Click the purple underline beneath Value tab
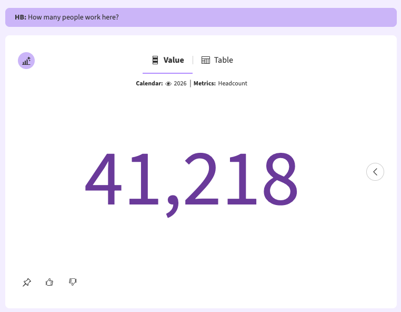The height and width of the screenshot is (312, 401). [x=167, y=73]
